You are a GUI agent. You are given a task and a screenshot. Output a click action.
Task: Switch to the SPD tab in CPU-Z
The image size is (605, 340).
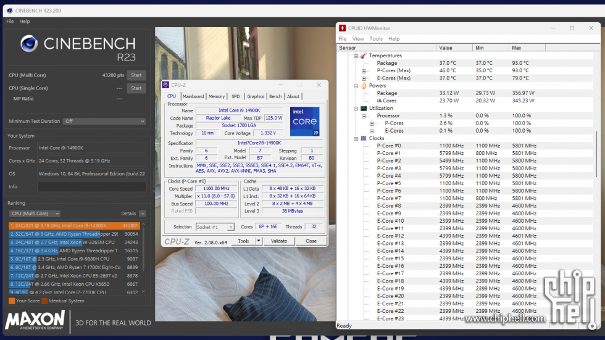[x=236, y=96]
